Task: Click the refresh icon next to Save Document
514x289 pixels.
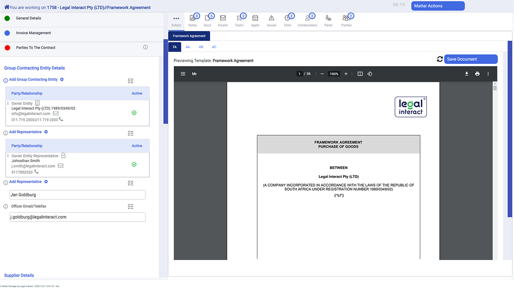Action: point(440,59)
